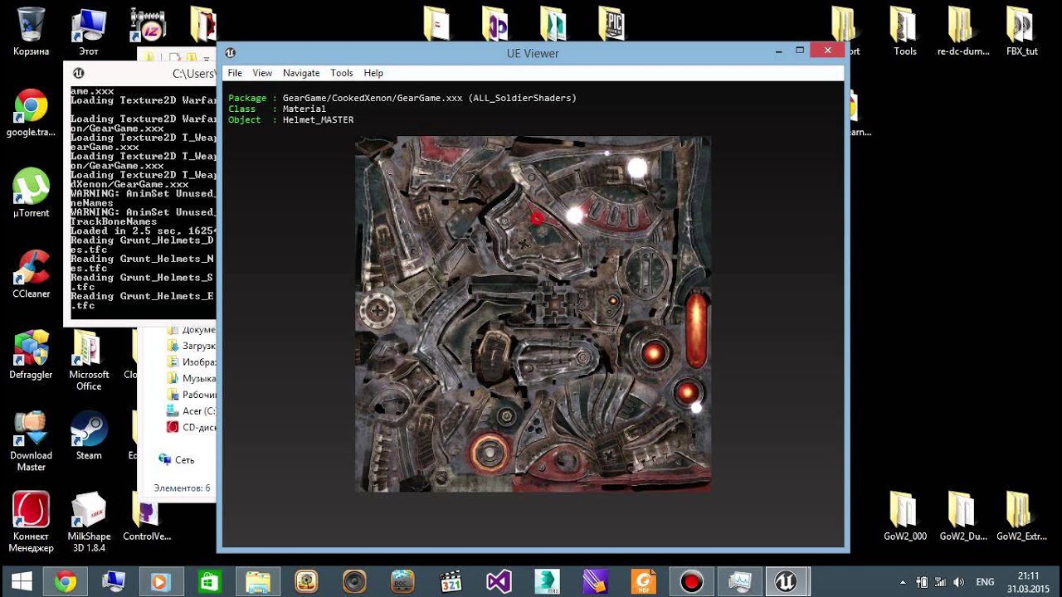Select the FBX_tut folder on desktop
This screenshot has height=597, width=1062.
point(1021,32)
